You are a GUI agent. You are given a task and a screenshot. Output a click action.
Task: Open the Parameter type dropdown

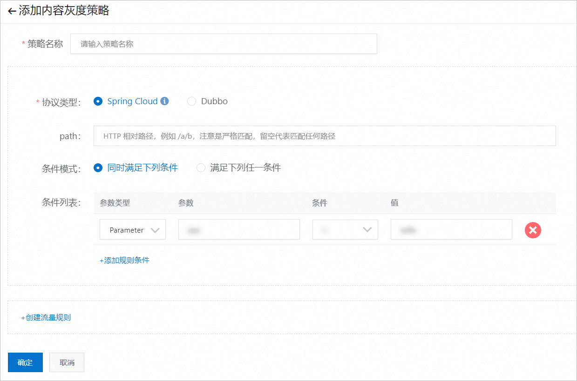coord(133,229)
